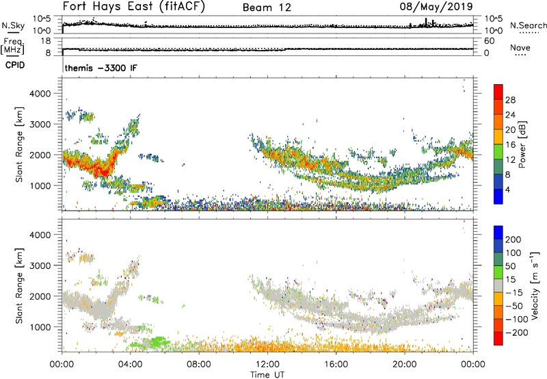
Task: Click the "CPID" row label
Action: (15, 65)
